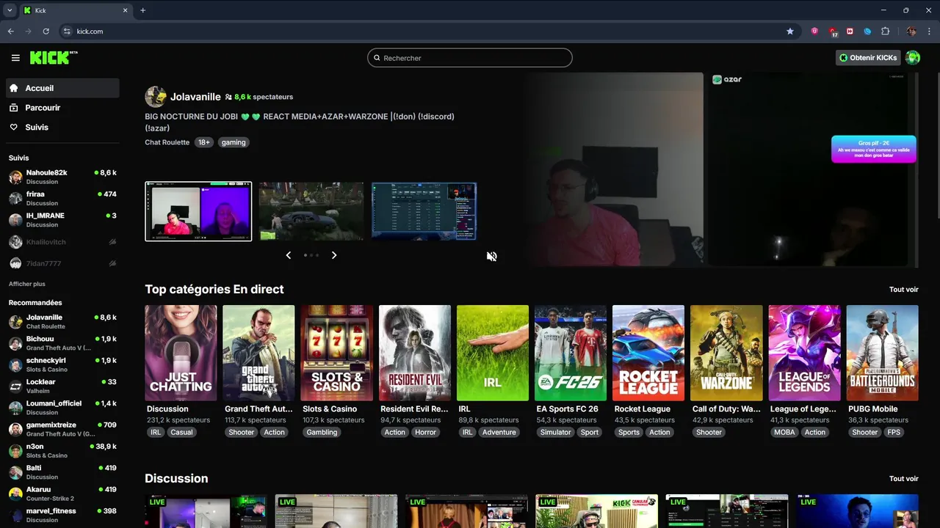This screenshot has width=940, height=528.
Task: Open the hamburger sidebar menu
Action: point(15,58)
